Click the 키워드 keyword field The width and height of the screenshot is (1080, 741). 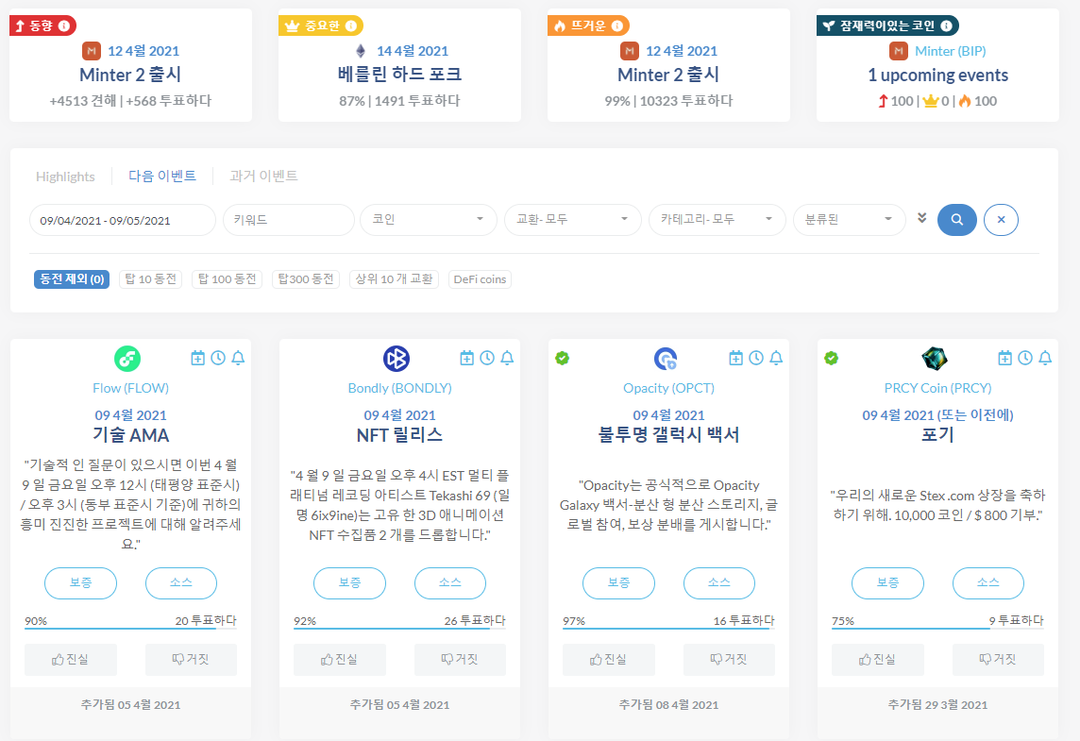point(289,220)
